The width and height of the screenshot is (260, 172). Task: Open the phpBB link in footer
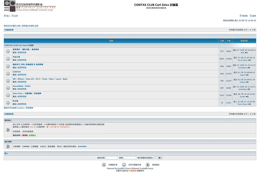click(120, 168)
